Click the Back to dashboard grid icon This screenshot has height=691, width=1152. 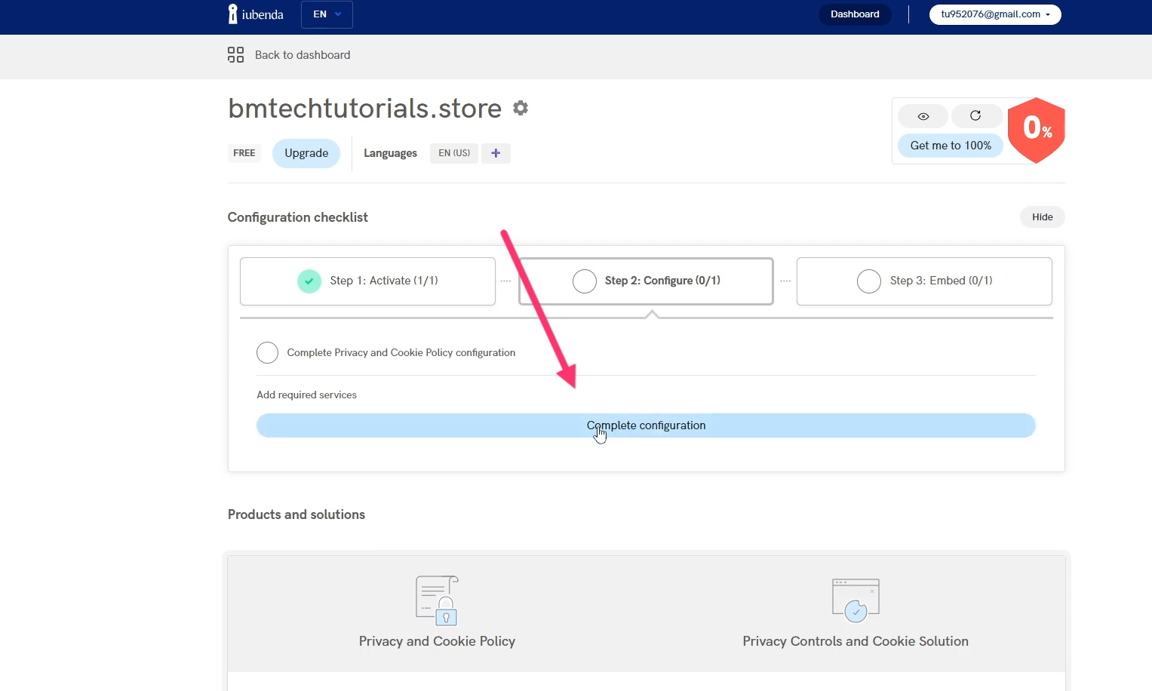(235, 54)
